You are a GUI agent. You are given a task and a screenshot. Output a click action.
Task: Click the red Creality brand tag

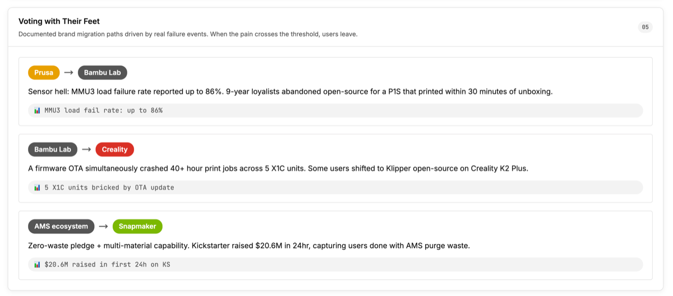115,149
